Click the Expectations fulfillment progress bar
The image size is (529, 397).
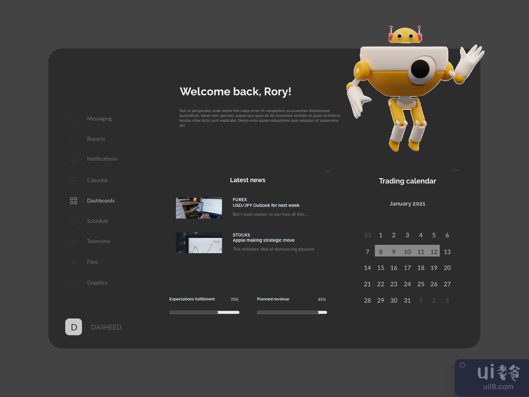(204, 312)
